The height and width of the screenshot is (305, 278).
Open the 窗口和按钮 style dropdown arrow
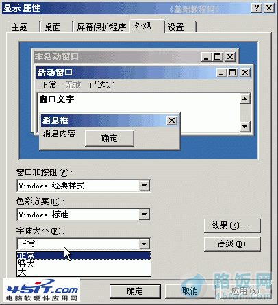(x=144, y=186)
